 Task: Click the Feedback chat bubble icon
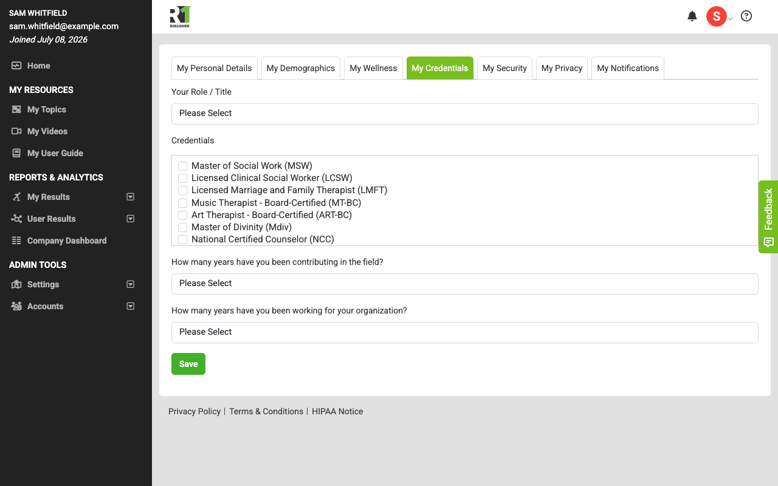(x=768, y=242)
